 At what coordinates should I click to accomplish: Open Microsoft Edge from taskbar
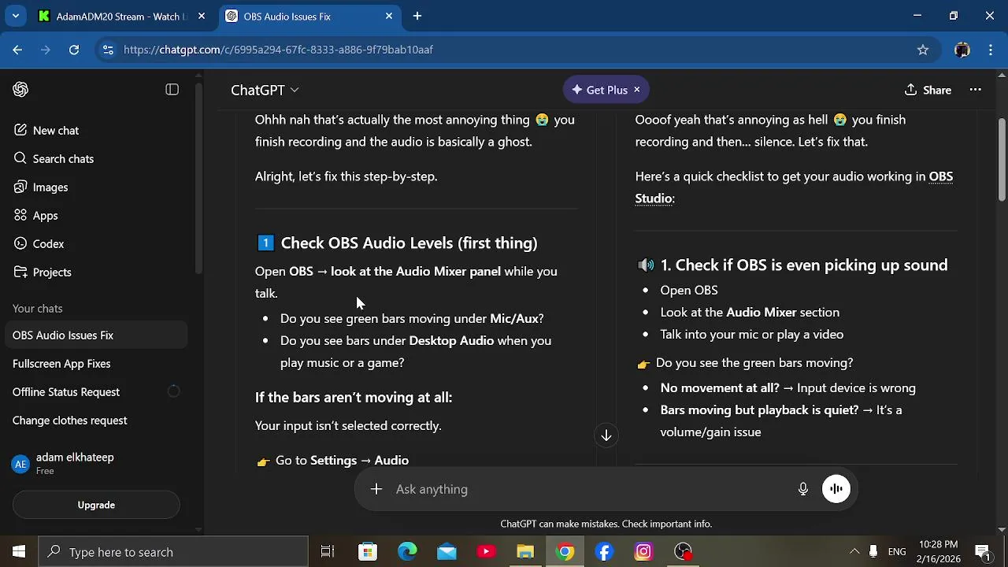point(407,552)
